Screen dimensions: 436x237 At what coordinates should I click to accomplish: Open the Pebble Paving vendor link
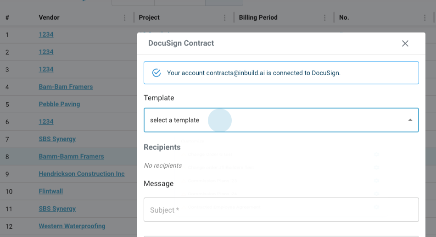pos(59,104)
